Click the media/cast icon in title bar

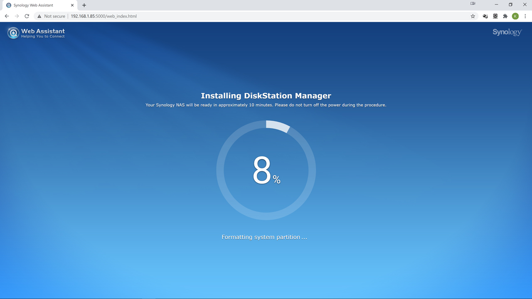473,4
